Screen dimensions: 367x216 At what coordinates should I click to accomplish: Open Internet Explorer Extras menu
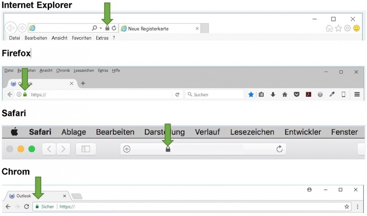102,38
